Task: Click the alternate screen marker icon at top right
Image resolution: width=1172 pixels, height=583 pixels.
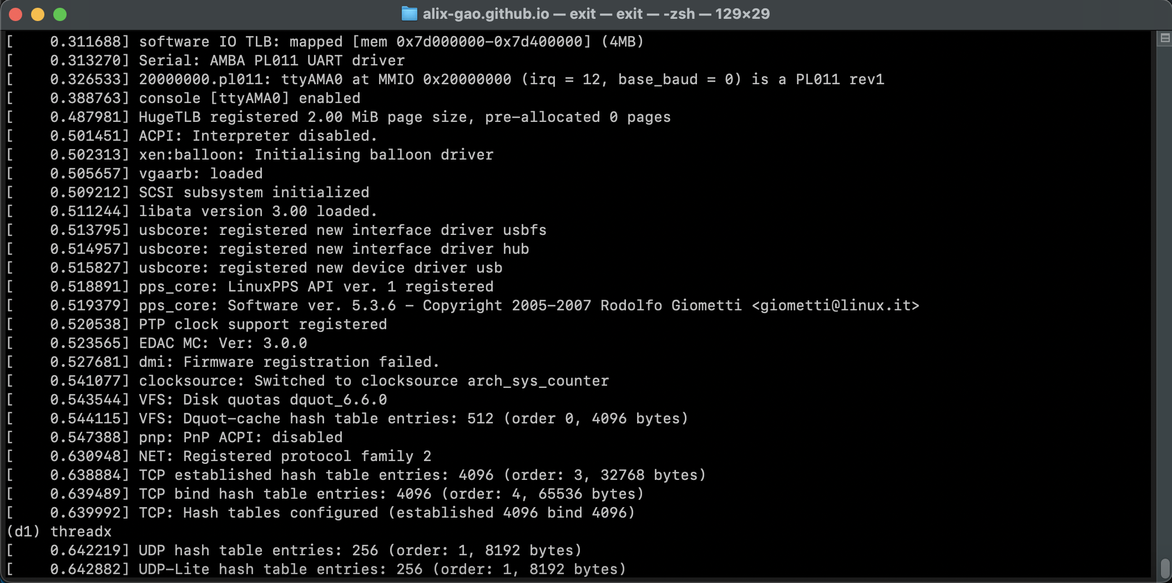Action: (1165, 38)
